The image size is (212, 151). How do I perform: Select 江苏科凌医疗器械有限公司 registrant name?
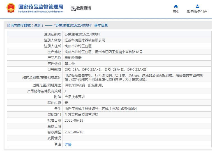pos(85,40)
